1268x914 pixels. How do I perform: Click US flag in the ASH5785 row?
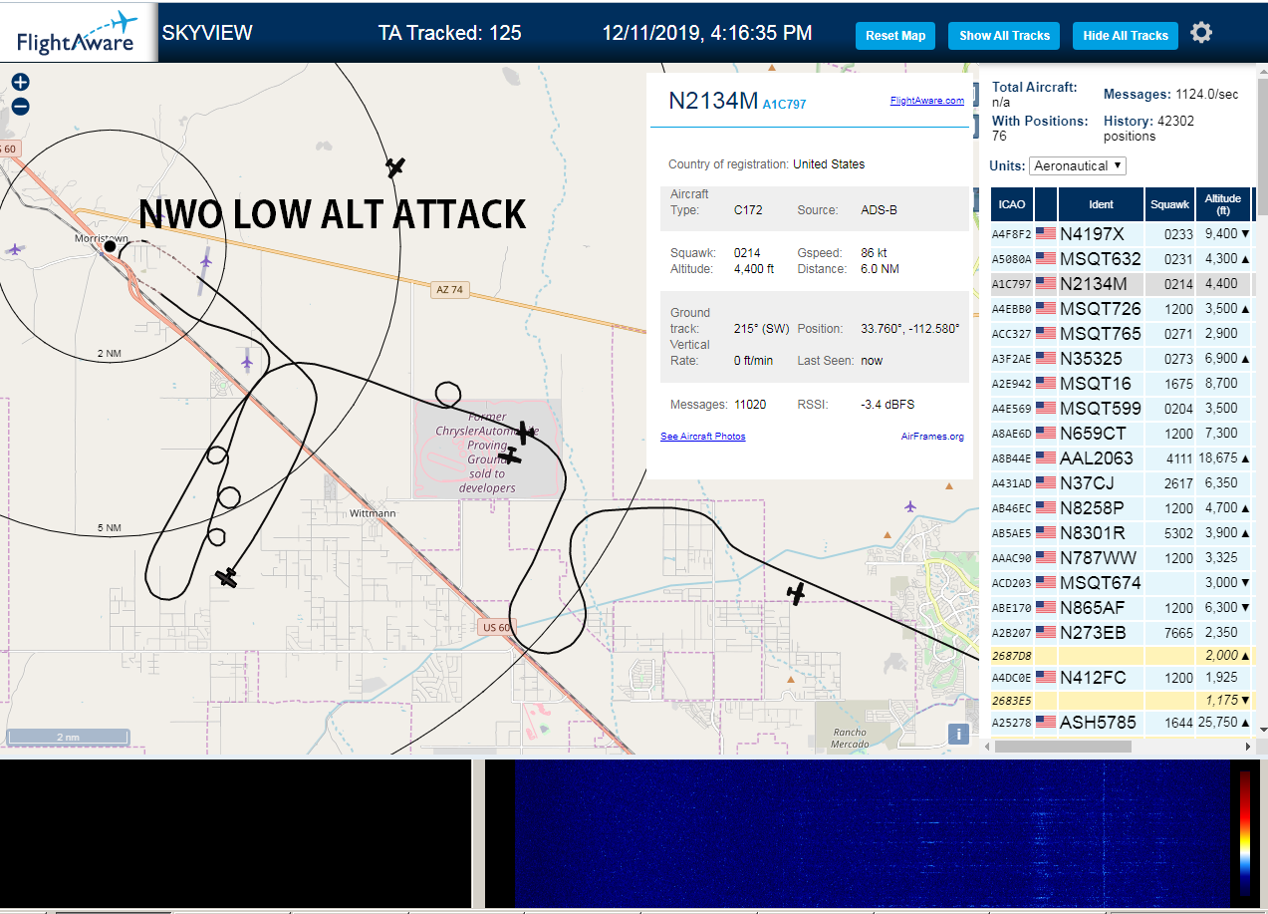pyautogui.click(x=1046, y=723)
